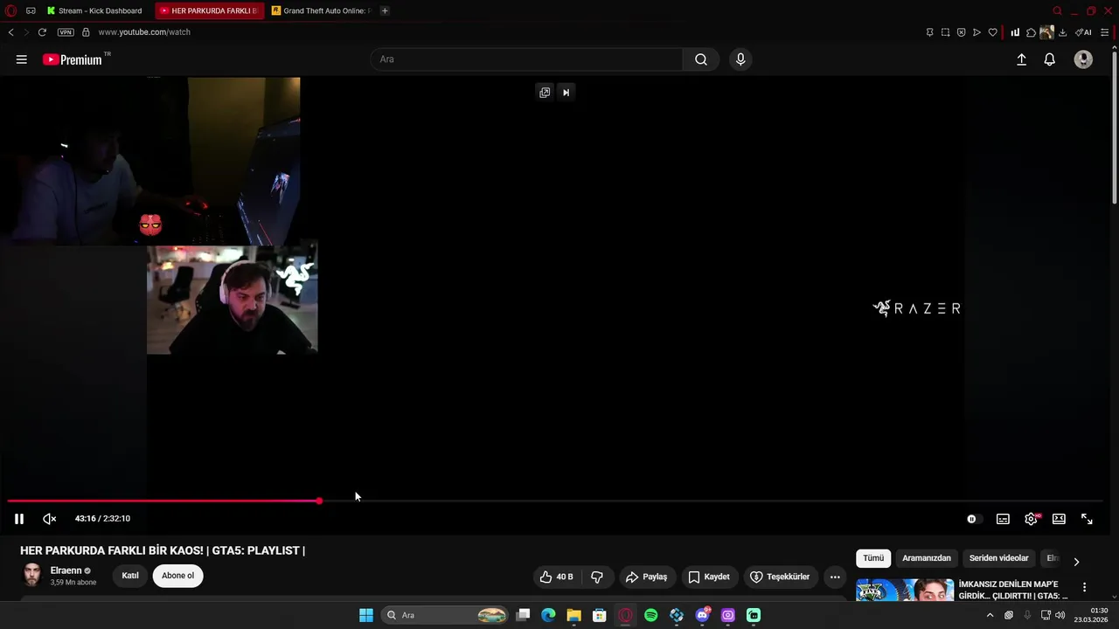Open a new browser tab with plus

point(385,10)
